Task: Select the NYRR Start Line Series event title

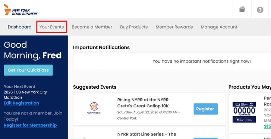Action: coord(147,134)
